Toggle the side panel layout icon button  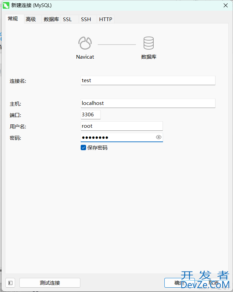10,283
